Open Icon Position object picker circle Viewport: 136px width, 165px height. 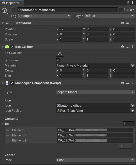click(132, 110)
